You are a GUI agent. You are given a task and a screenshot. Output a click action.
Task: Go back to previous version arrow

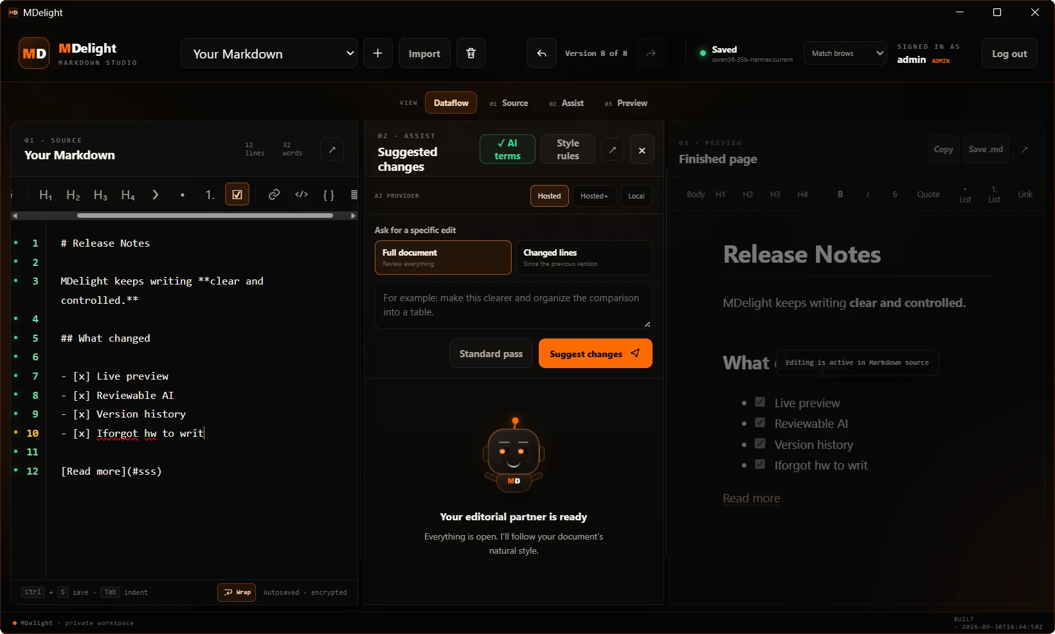(541, 53)
